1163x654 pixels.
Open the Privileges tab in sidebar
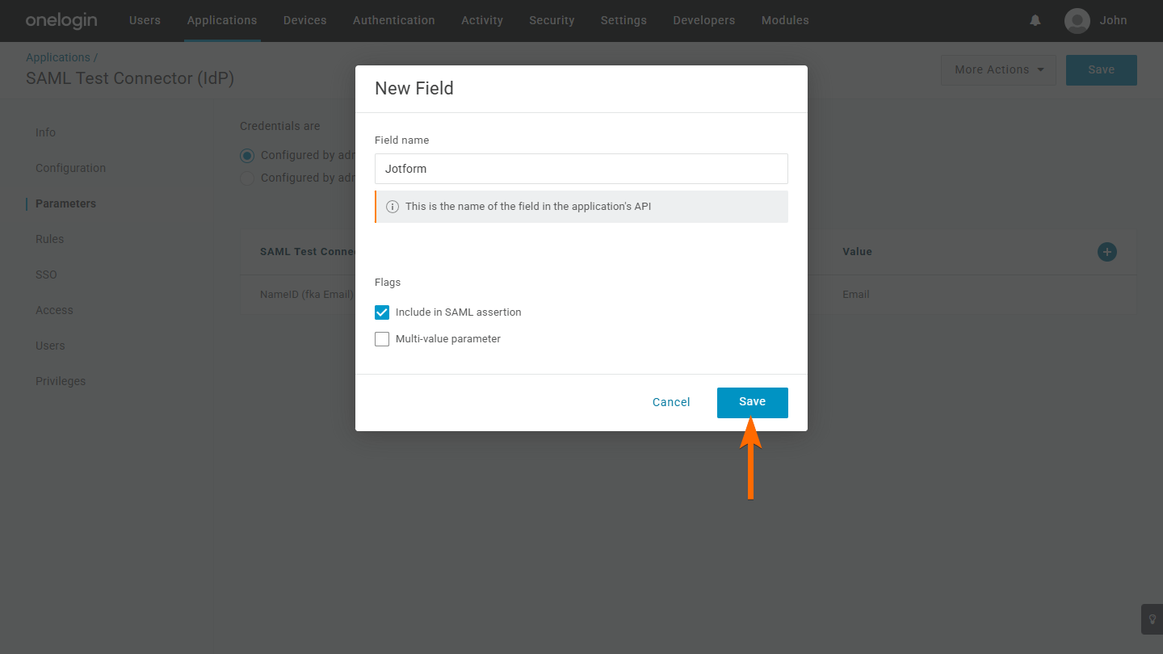61,381
